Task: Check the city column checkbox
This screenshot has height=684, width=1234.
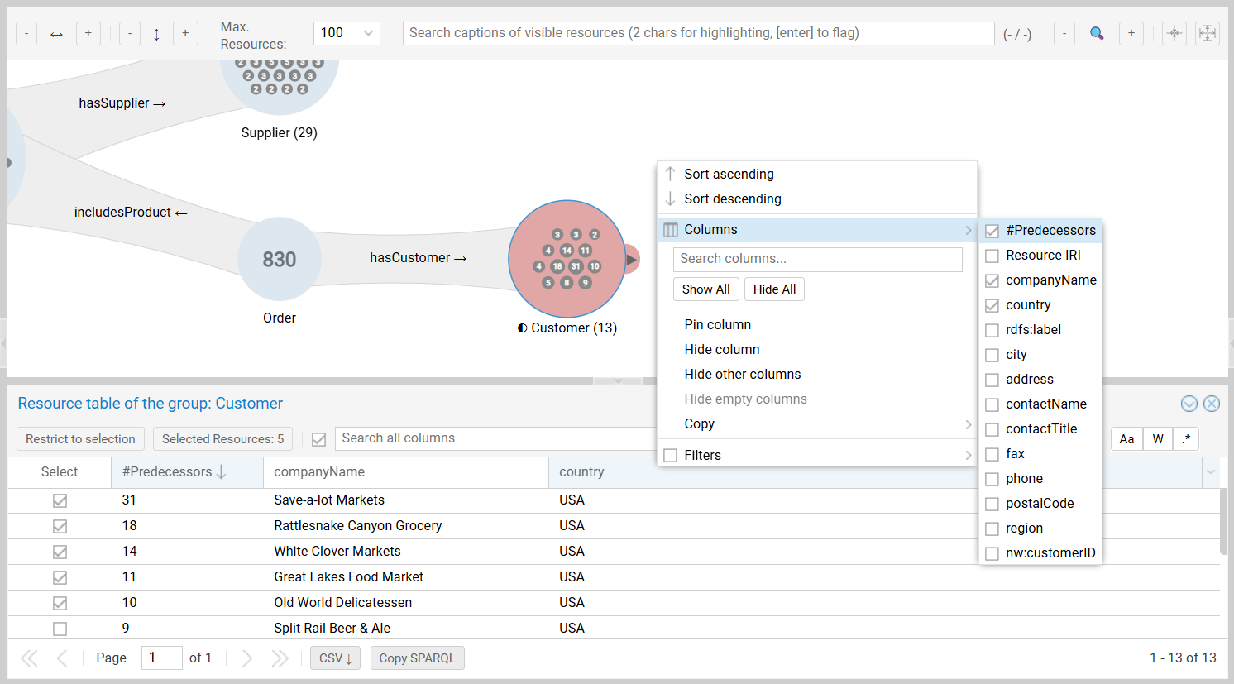Action: tap(992, 355)
